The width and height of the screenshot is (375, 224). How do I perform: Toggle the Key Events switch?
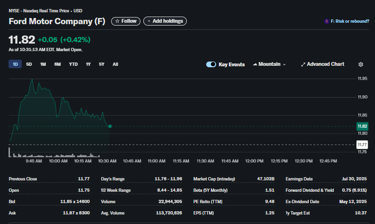[211, 64]
